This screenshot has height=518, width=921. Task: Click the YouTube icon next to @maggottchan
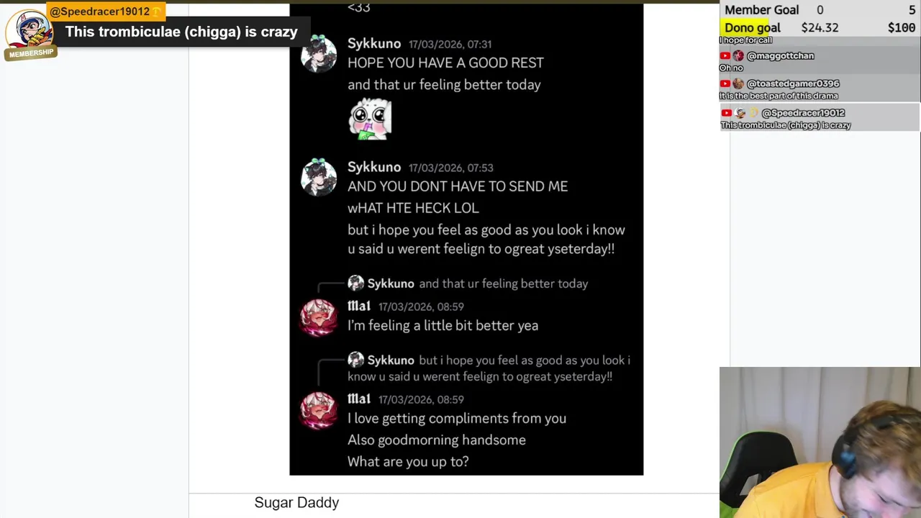pyautogui.click(x=725, y=56)
